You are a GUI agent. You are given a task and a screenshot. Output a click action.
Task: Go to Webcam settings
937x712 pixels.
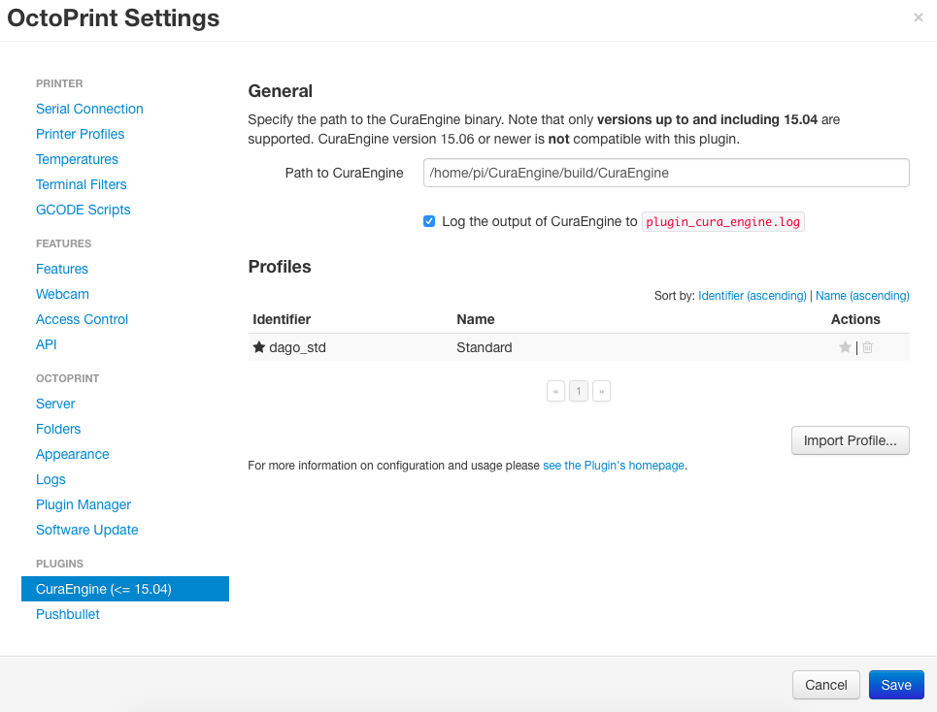click(x=62, y=294)
